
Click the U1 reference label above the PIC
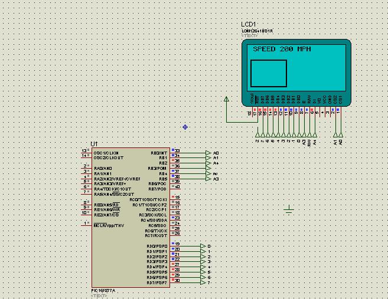[94, 144]
